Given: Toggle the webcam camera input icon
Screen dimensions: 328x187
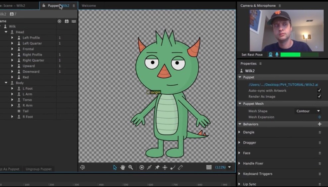Looking at the screenshot, I should coord(271,54).
